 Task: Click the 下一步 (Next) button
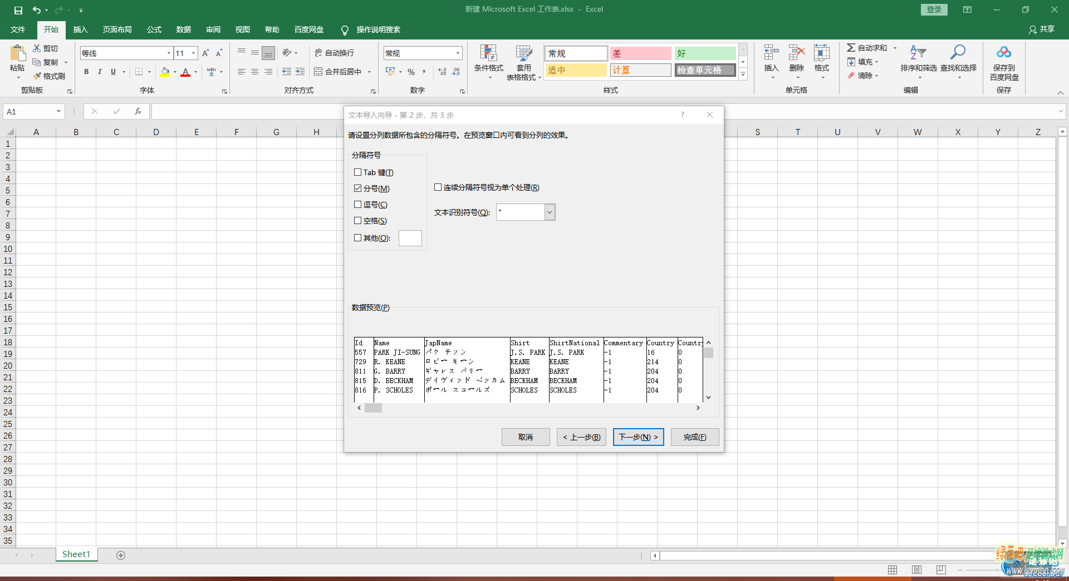[x=639, y=437]
